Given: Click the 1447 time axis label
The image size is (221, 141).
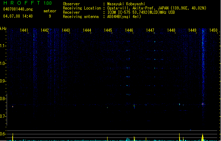Looking at the screenshot, I should (150, 30).
